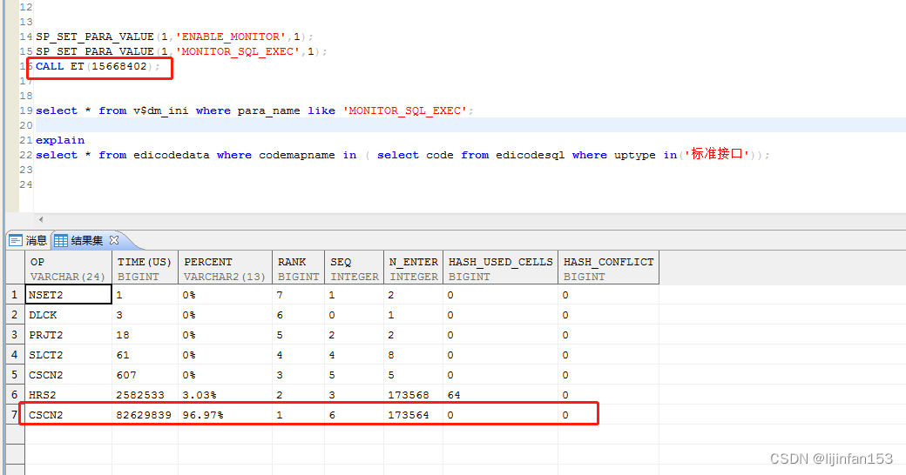This screenshot has width=906, height=475.
Task: Sort by the OP column header
Action: click(68, 268)
